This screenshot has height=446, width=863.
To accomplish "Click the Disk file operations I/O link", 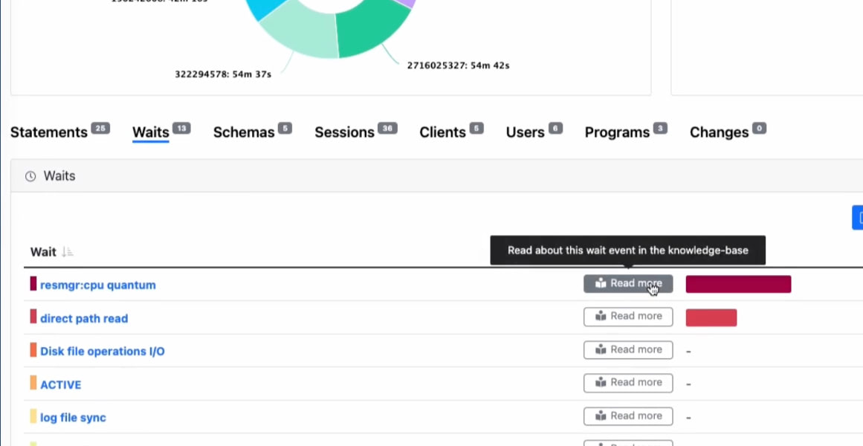I will pos(103,351).
